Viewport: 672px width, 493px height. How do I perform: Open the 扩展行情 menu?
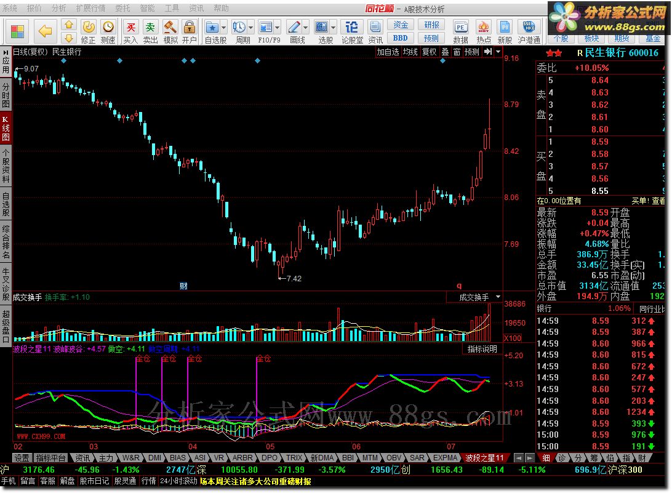click(x=91, y=8)
